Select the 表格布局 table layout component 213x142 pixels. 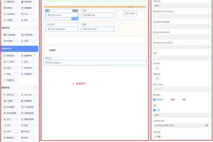click(28, 2)
